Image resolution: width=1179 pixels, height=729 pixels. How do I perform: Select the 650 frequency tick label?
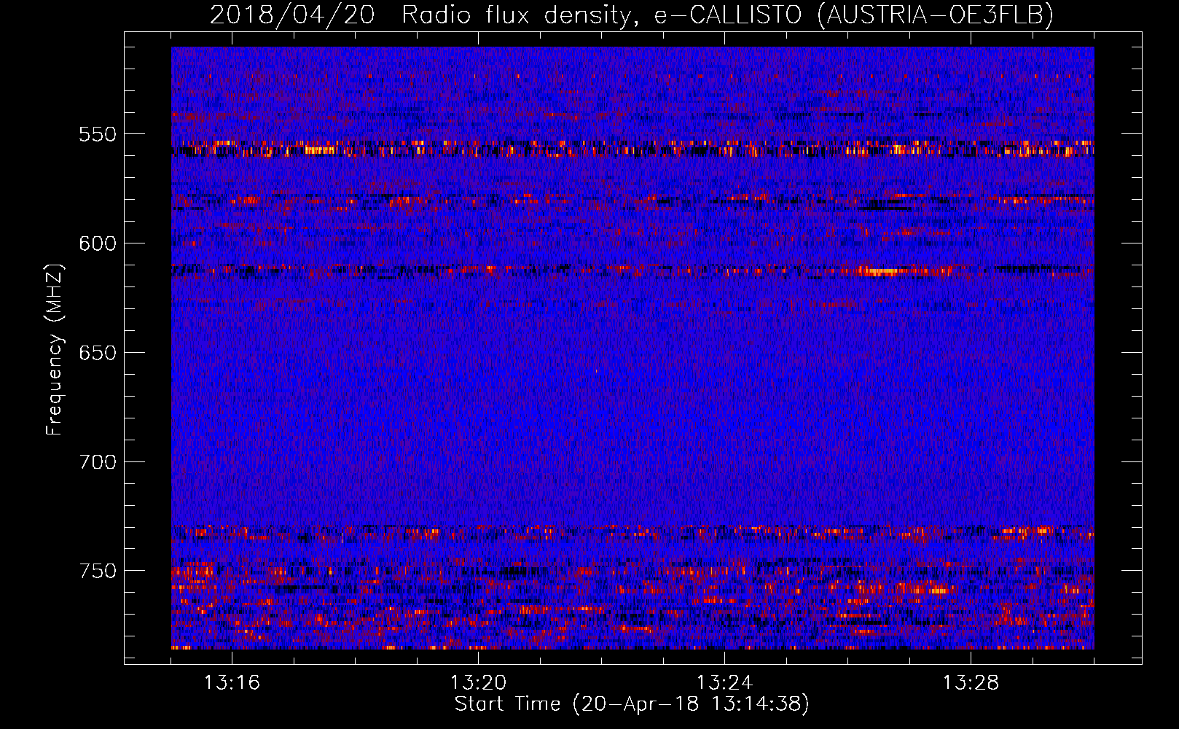click(98, 353)
